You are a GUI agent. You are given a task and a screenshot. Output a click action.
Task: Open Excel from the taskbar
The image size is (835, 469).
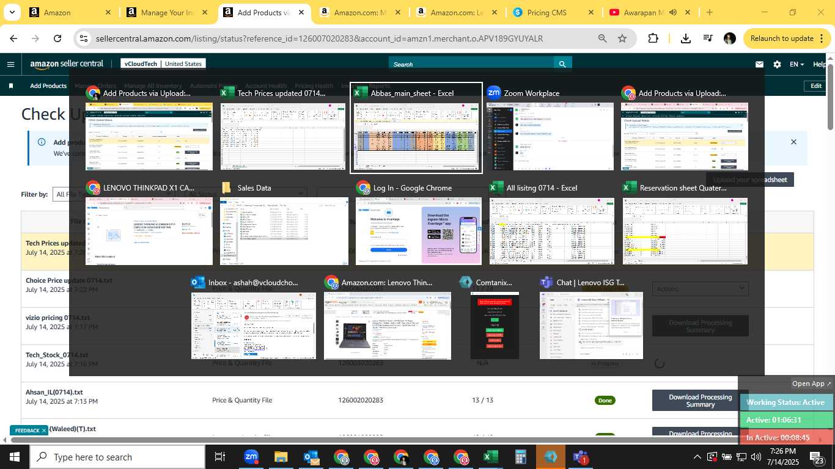coord(490,457)
